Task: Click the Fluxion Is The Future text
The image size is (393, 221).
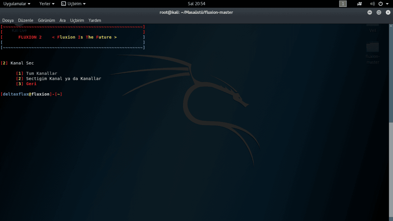Action: click(x=84, y=37)
